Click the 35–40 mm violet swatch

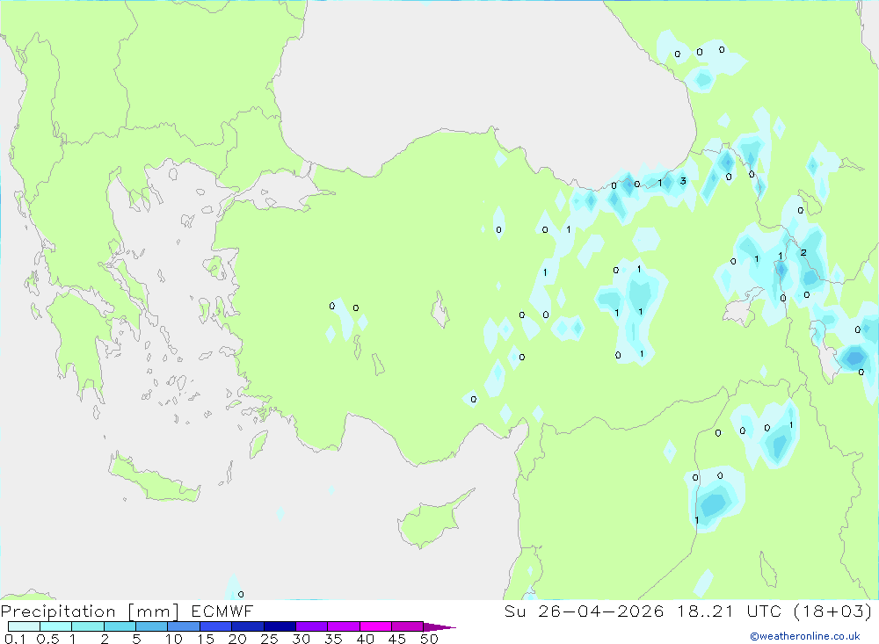343,626
